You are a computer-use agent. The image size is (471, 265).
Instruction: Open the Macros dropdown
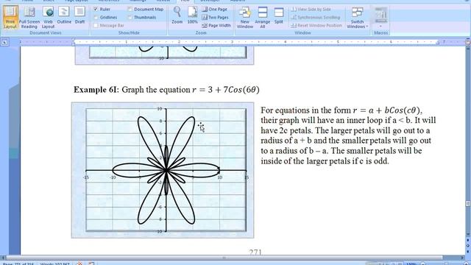point(381,18)
